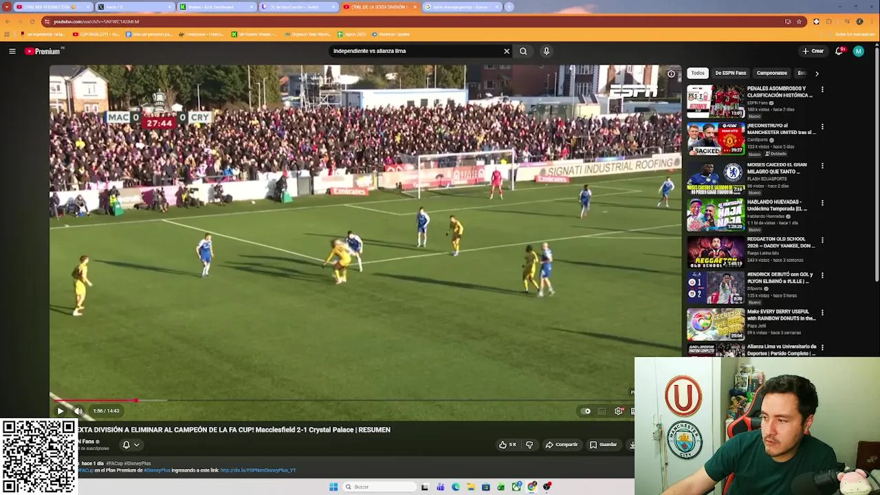The height and width of the screenshot is (495, 880).
Task: Open the account avatar menu
Action: coord(858,51)
